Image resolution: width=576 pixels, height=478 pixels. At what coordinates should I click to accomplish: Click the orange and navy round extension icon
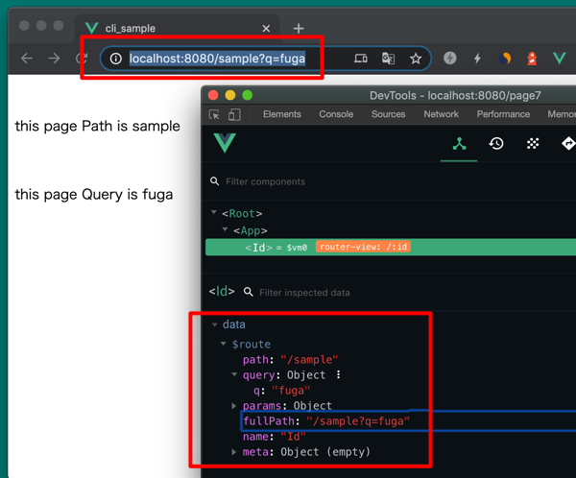click(504, 58)
